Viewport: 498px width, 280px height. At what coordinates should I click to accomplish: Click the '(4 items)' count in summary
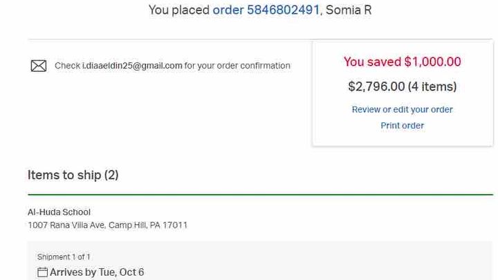click(x=432, y=86)
